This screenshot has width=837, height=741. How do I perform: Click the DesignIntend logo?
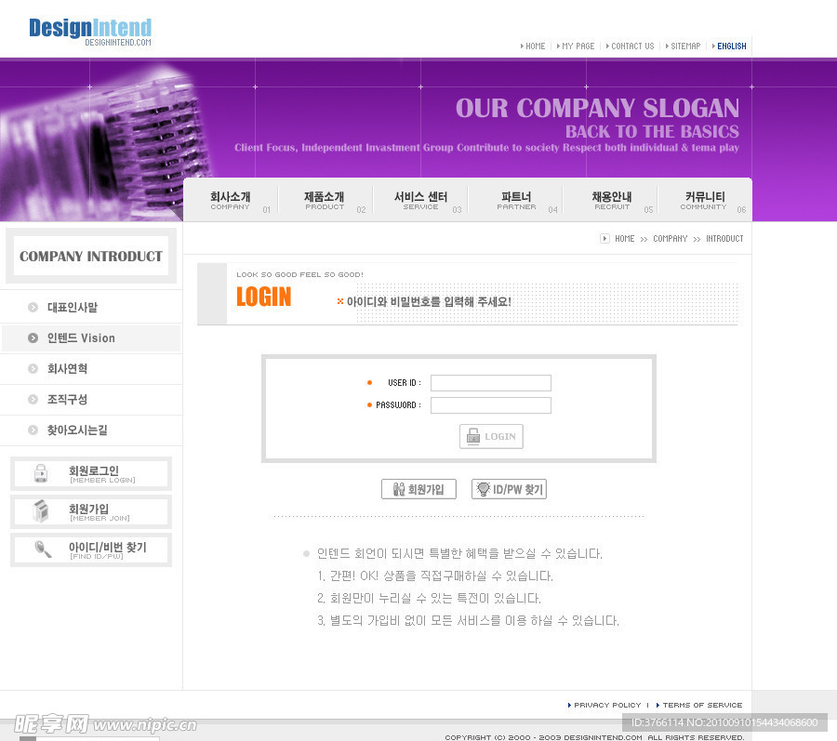(x=89, y=30)
